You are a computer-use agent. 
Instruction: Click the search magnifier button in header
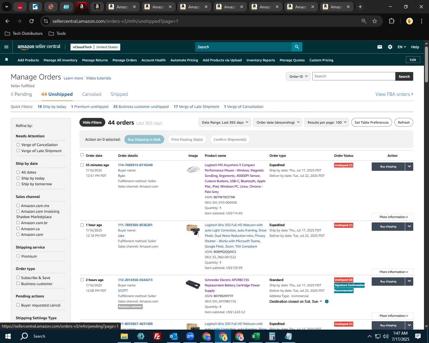pyautogui.click(x=297, y=47)
